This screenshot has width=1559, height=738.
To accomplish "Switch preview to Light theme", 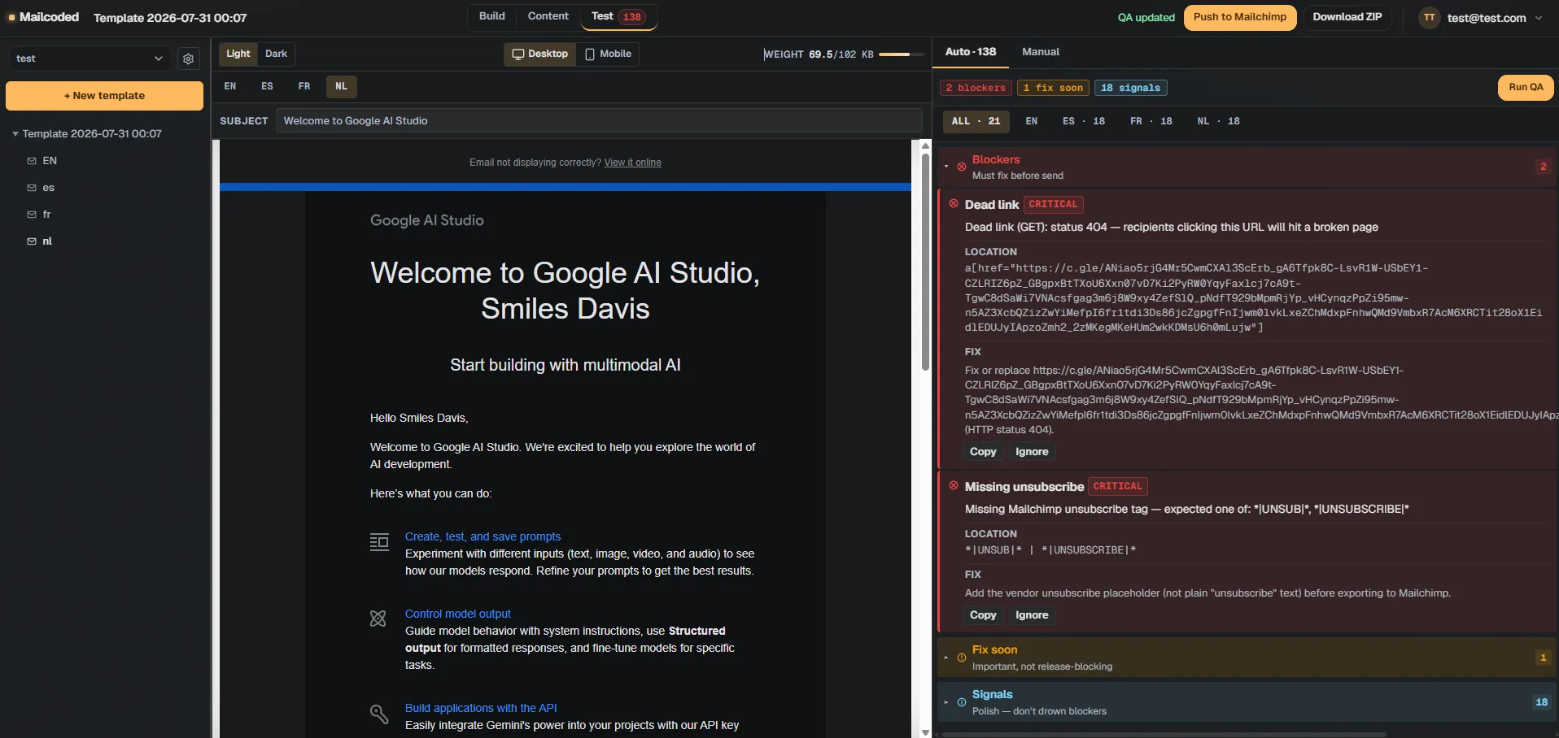I will [x=238, y=54].
